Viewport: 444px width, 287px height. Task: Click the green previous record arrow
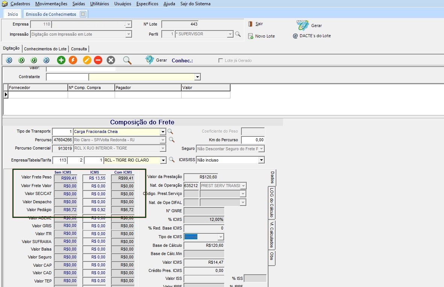[x=21, y=60]
